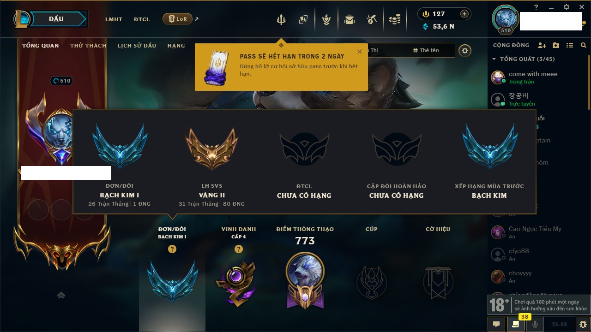Click the friends search magnifier icon
The width and height of the screenshot is (591, 332).
click(x=584, y=45)
